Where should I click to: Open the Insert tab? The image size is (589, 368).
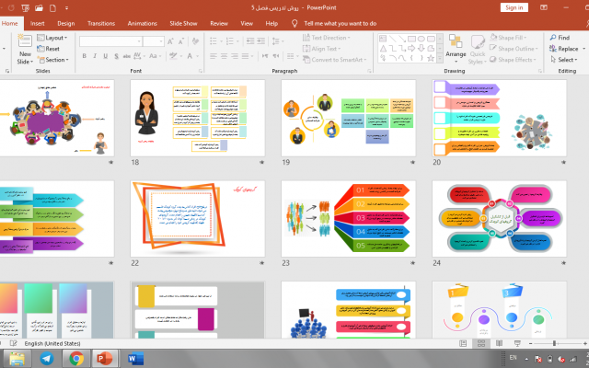(37, 23)
